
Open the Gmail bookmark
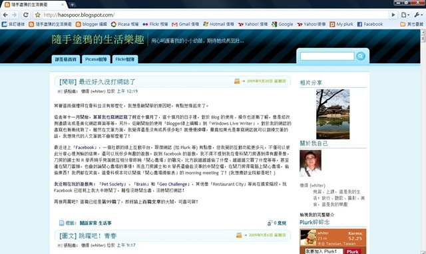pos(186,24)
